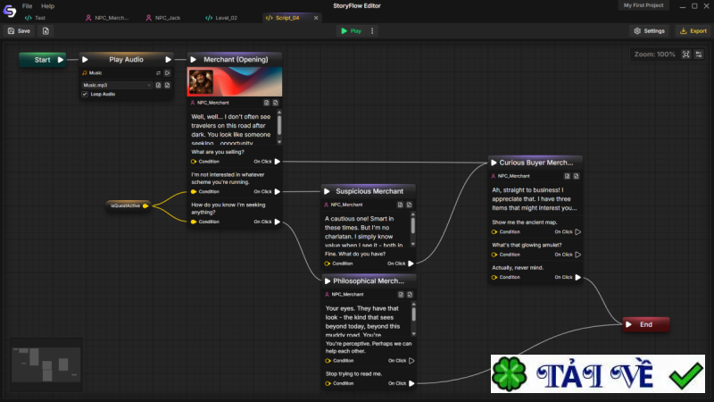This screenshot has height=402, width=714.
Task: Click swap icon in Play Audio node
Action: (x=158, y=73)
